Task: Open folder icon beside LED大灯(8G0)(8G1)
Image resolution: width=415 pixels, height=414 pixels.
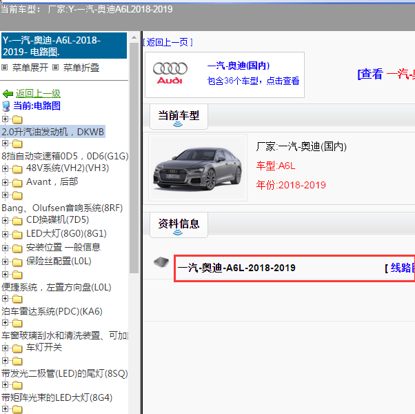Action: (x=17, y=235)
